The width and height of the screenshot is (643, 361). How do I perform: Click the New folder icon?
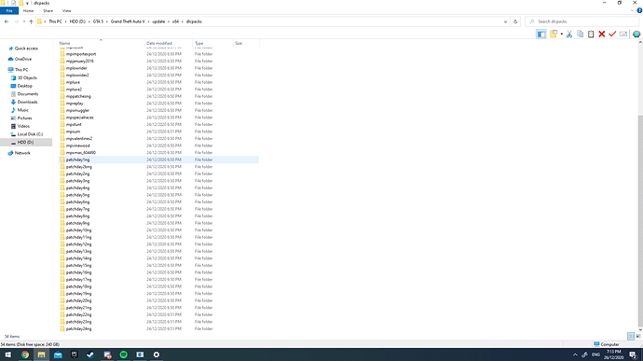(554, 35)
